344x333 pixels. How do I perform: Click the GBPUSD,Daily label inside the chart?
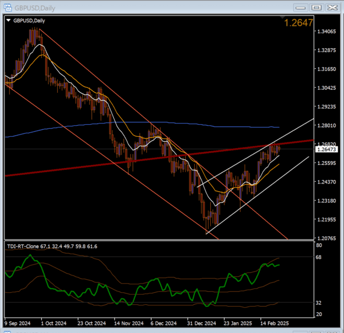coord(29,20)
